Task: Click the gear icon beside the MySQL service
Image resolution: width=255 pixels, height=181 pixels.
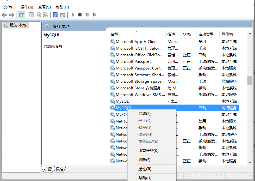Action: tap(112, 101)
